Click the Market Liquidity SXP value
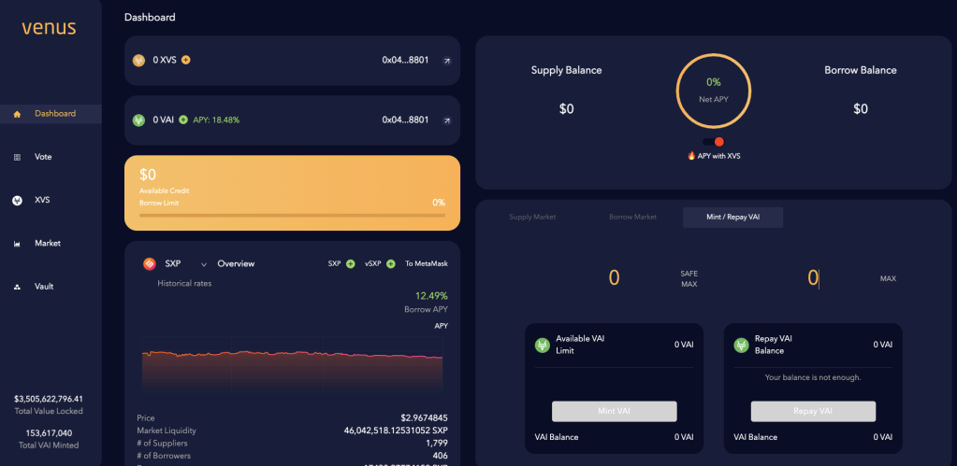Viewport: 957px width, 466px height. pyautogui.click(x=396, y=431)
